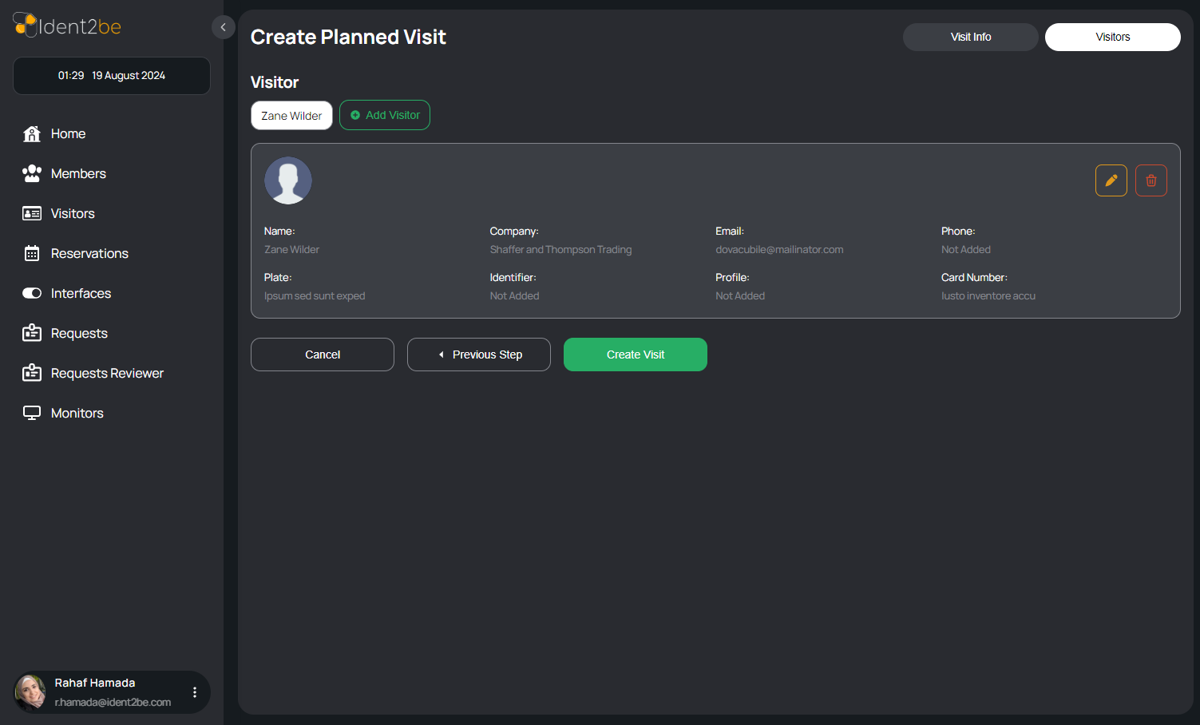Click the Interfaces toggle icon
1200x725 pixels.
click(32, 293)
